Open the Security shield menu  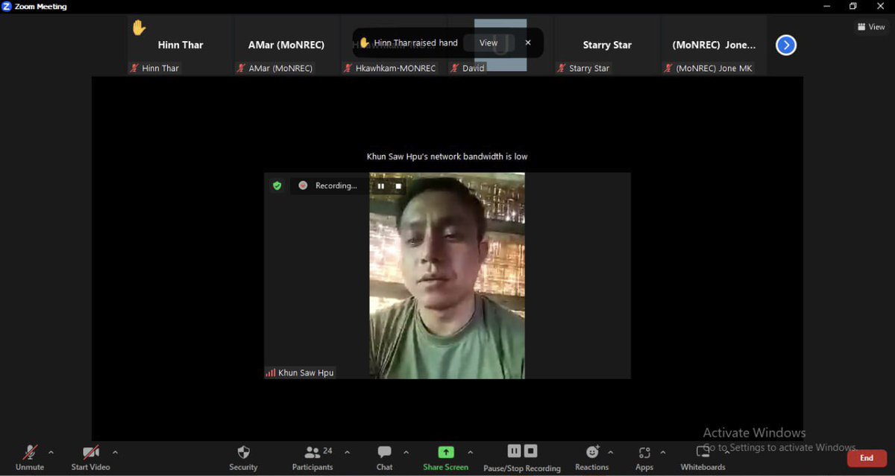(243, 457)
